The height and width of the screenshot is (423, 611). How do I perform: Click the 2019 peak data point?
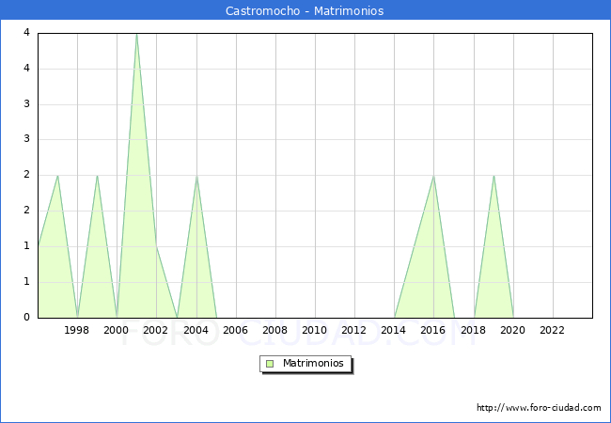pyautogui.click(x=493, y=176)
